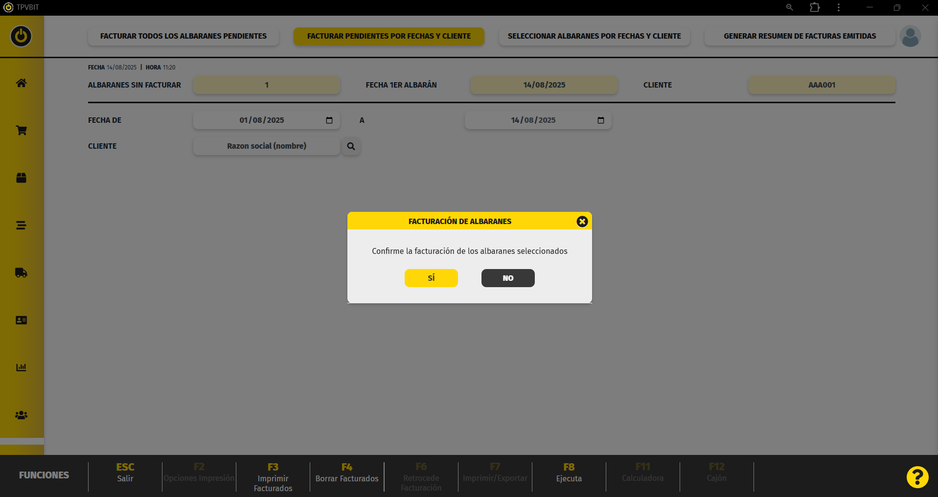Open the bar chart statistics icon

tap(21, 367)
